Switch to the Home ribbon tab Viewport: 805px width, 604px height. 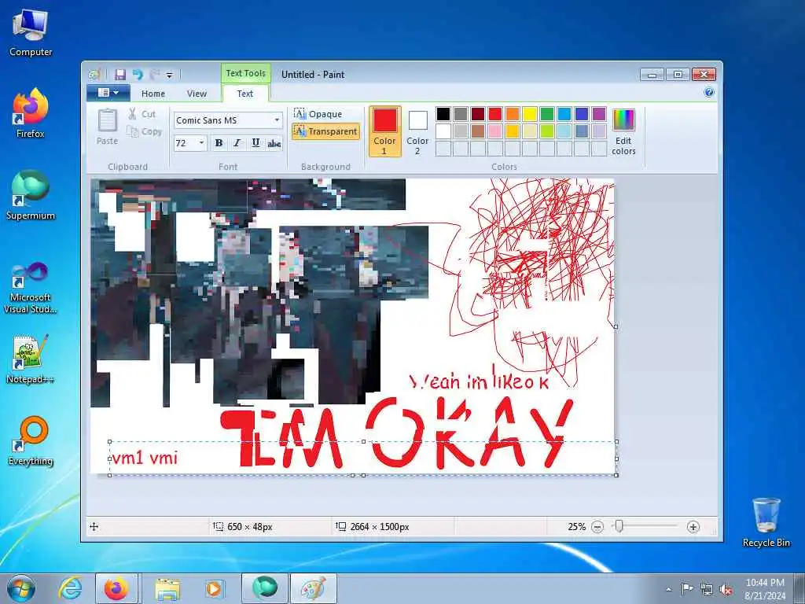(x=153, y=94)
